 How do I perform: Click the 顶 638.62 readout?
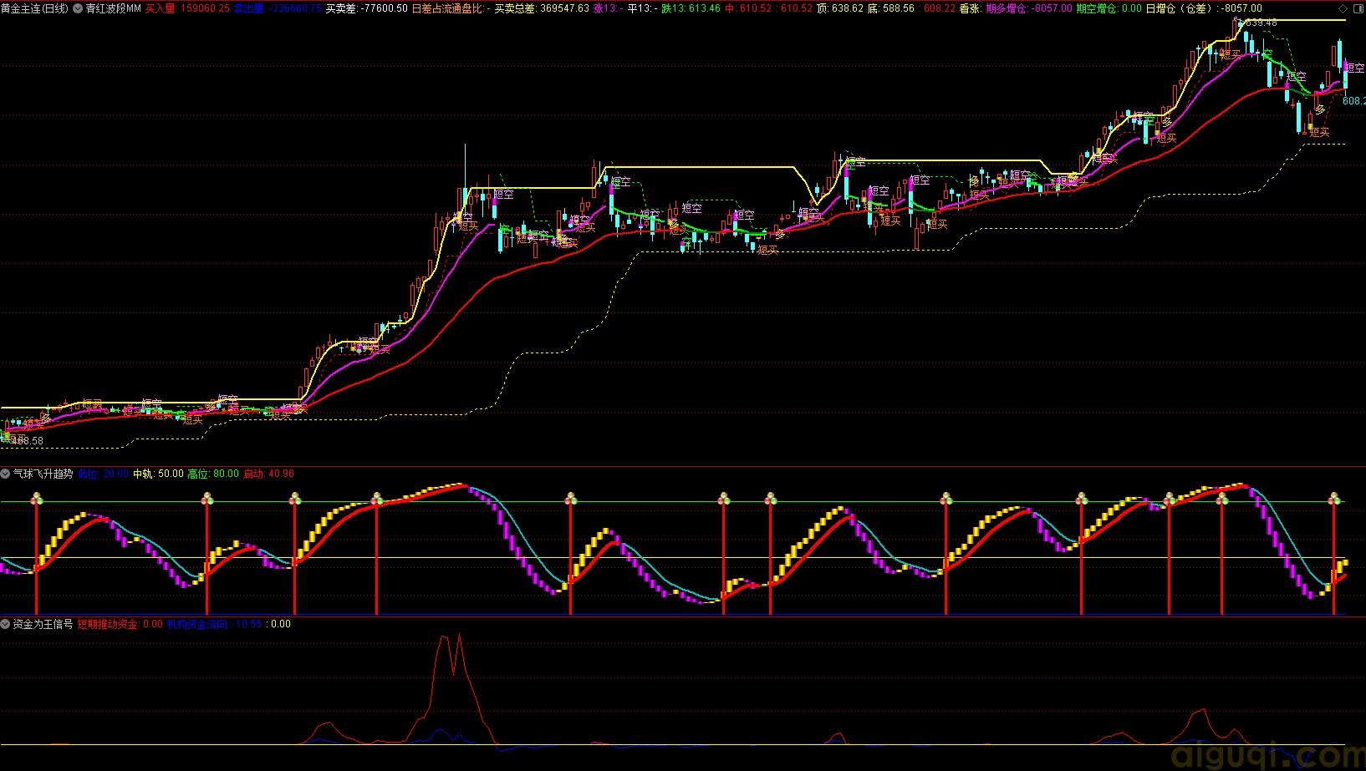point(840,8)
